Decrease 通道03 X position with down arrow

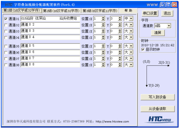pyautogui.click(x=103, y=32)
